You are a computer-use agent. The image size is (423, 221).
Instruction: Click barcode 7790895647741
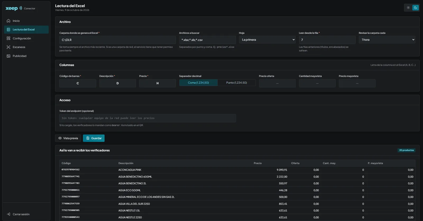[x=71, y=176]
